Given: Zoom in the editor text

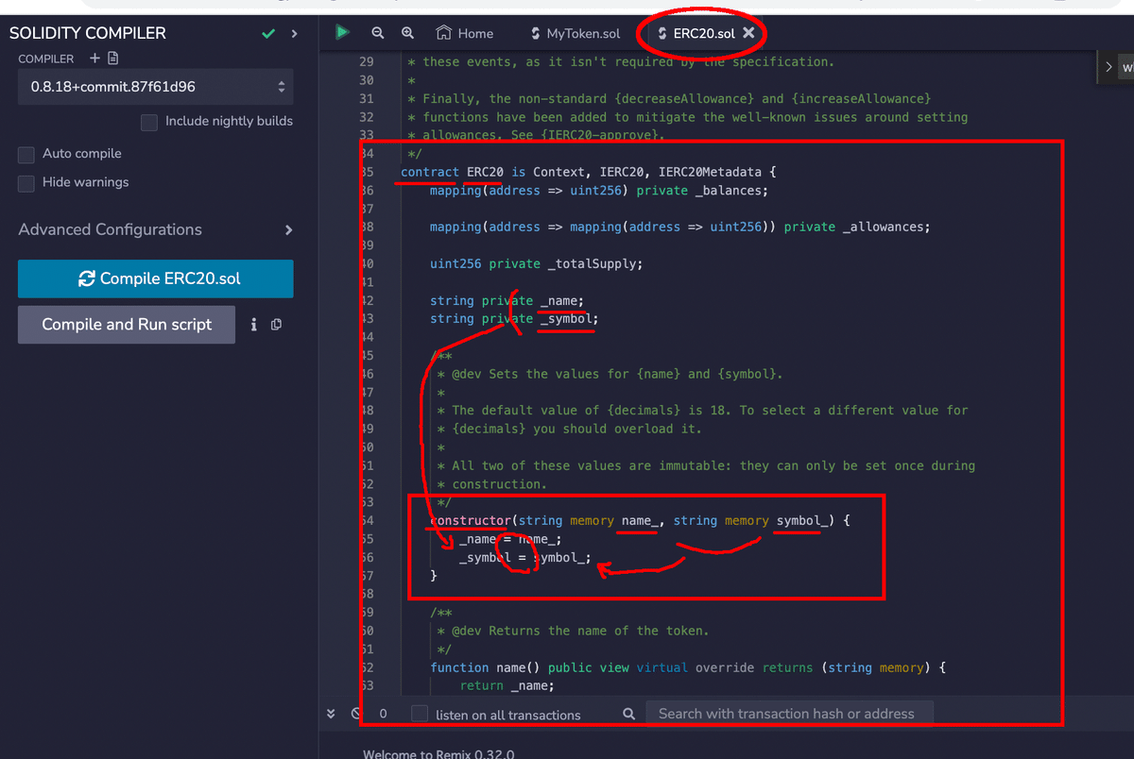Looking at the screenshot, I should pyautogui.click(x=407, y=33).
